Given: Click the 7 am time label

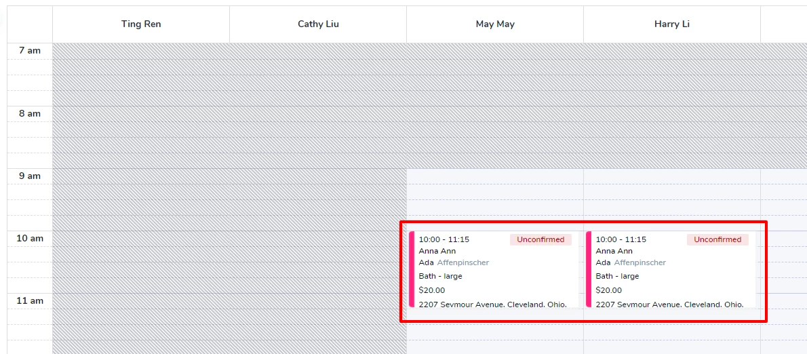Looking at the screenshot, I should [29, 51].
